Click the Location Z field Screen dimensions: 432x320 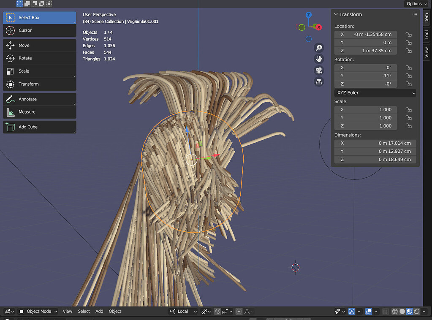[366, 51]
